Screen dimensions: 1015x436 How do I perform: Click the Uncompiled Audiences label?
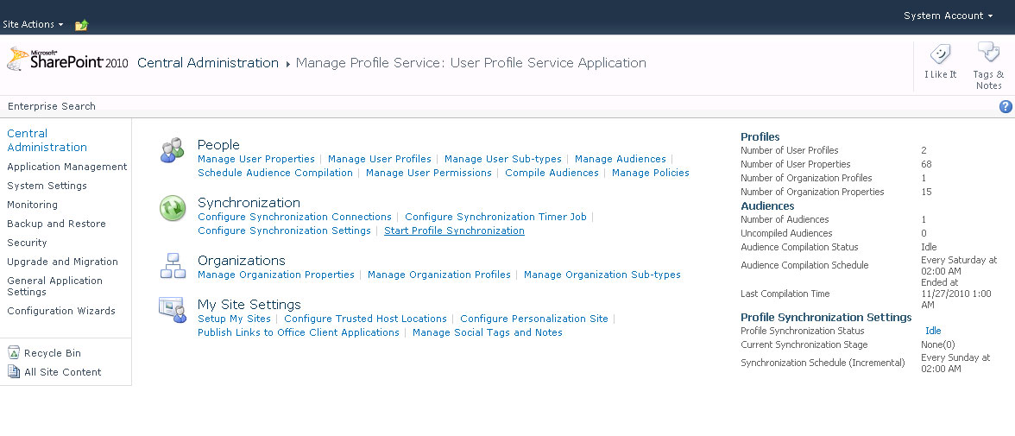coord(786,233)
